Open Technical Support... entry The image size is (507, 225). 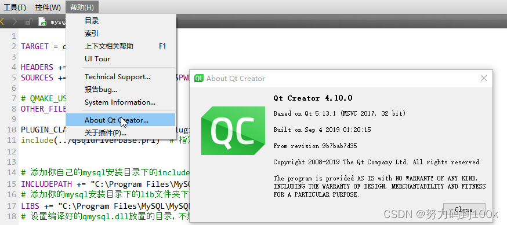point(121,77)
